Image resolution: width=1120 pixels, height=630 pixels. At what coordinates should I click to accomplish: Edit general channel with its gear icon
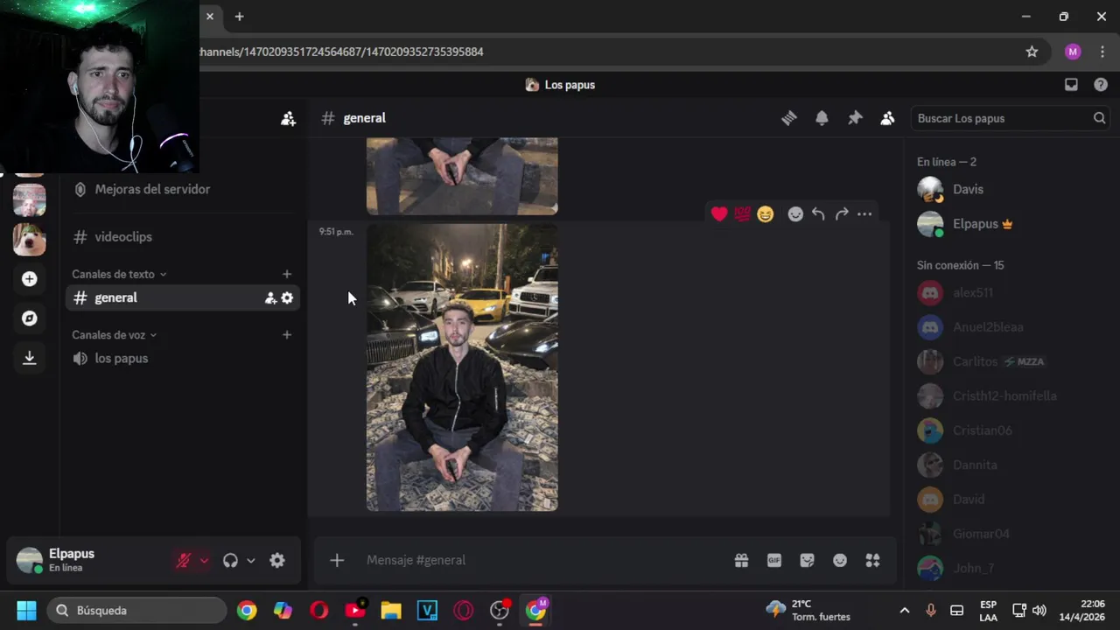[287, 297]
